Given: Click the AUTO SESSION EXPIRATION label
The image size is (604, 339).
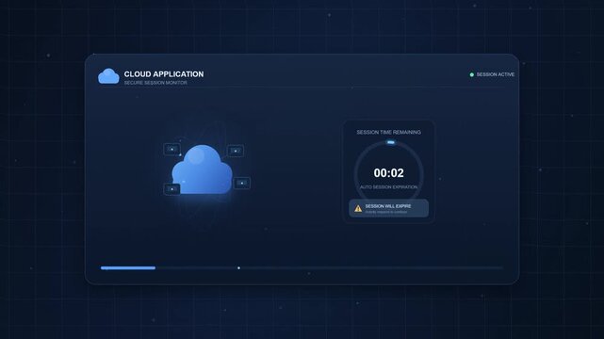Looking at the screenshot, I should pyautogui.click(x=388, y=187).
